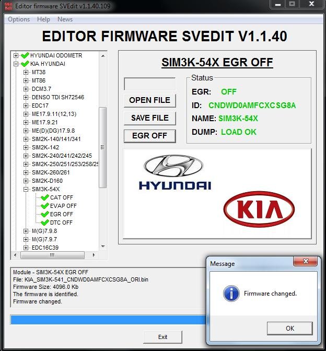Click the tree scroll down arrow
326x351 pixels.
(x=103, y=247)
